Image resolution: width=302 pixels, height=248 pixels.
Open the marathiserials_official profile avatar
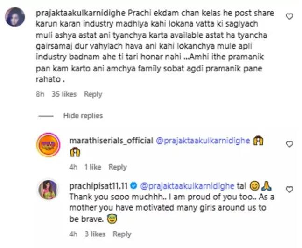[49, 144]
